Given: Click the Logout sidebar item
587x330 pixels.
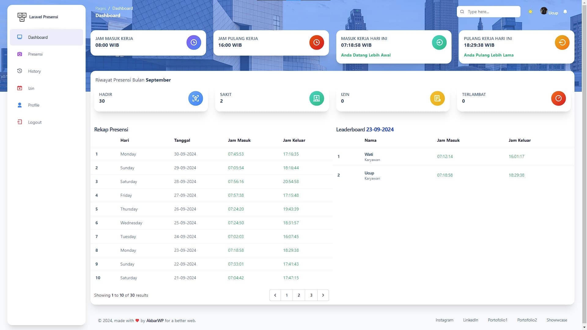Looking at the screenshot, I should click(x=35, y=122).
